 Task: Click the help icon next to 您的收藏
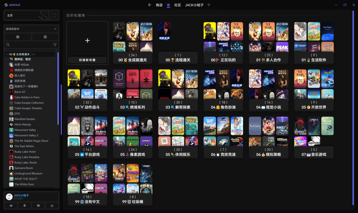tap(83, 15)
